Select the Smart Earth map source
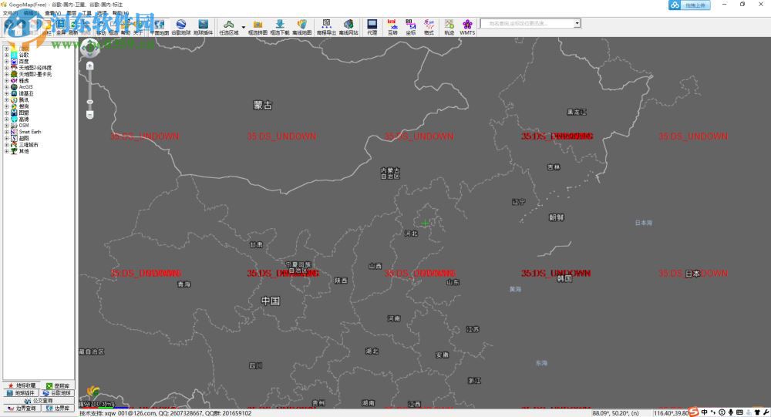 coord(30,132)
